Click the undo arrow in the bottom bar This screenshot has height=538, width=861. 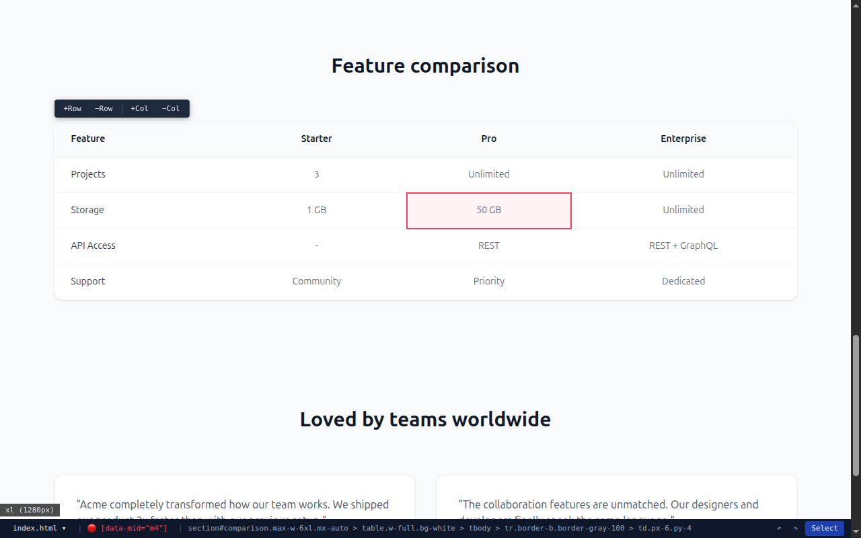coord(779,529)
